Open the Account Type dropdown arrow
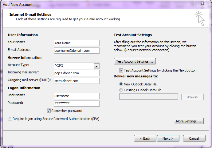212x148 pixels. pyautogui.click(x=96, y=66)
